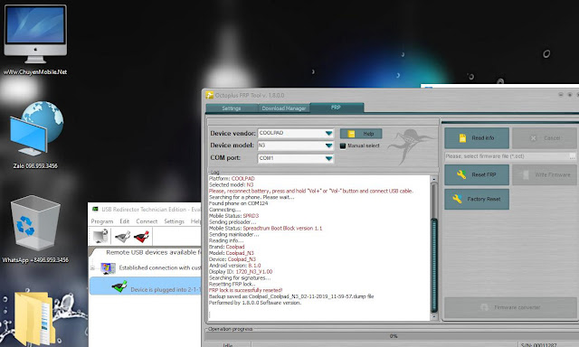The image size is (579, 347).
Task: Switch to the Download Manager tab
Action: pyautogui.click(x=284, y=108)
